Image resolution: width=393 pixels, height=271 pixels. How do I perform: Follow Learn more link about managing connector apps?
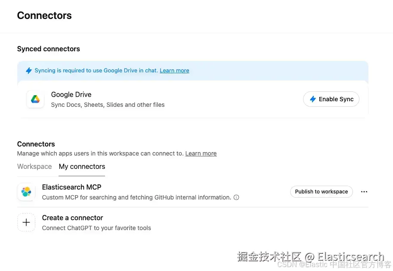pyautogui.click(x=201, y=153)
